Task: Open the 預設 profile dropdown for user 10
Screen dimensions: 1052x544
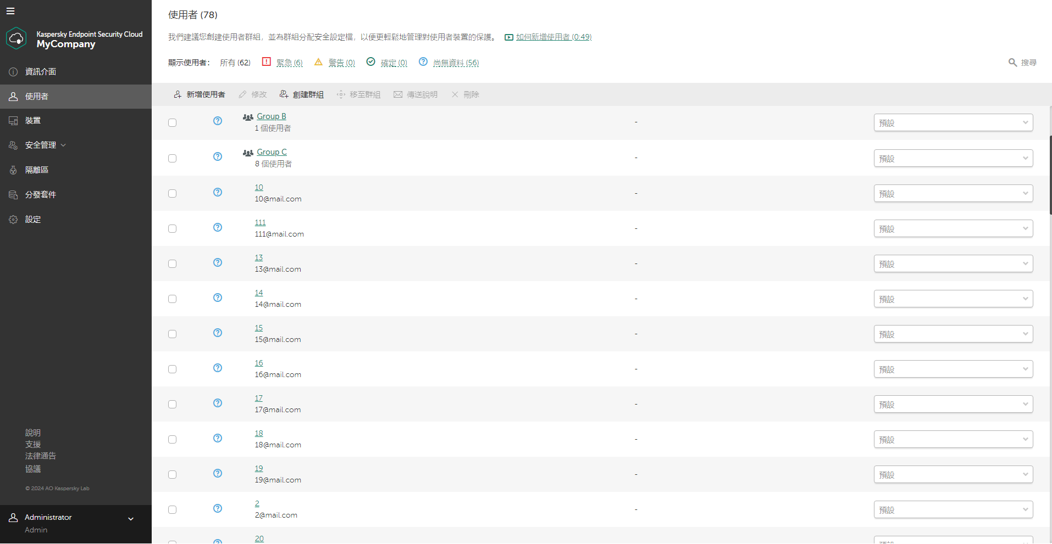Action: [954, 193]
